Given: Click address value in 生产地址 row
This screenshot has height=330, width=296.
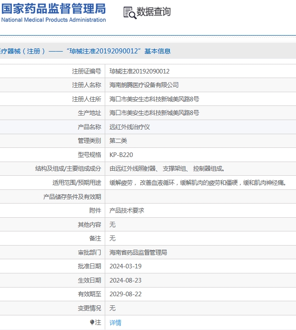Looking at the screenshot, I should 154,113.
